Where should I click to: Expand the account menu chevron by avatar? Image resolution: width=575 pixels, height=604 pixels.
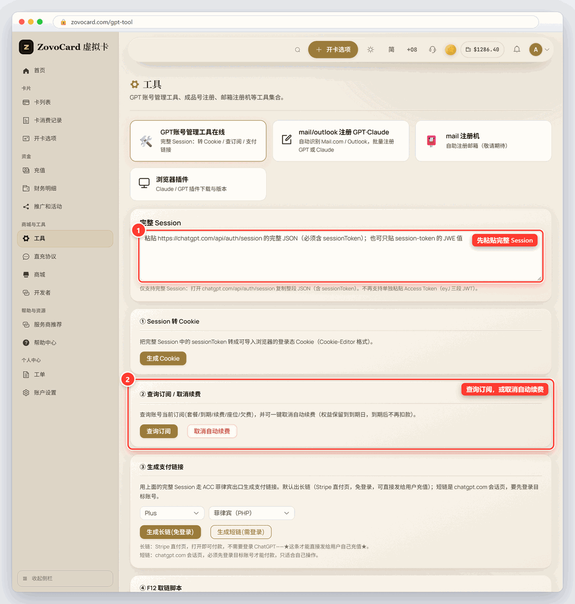coord(547,49)
